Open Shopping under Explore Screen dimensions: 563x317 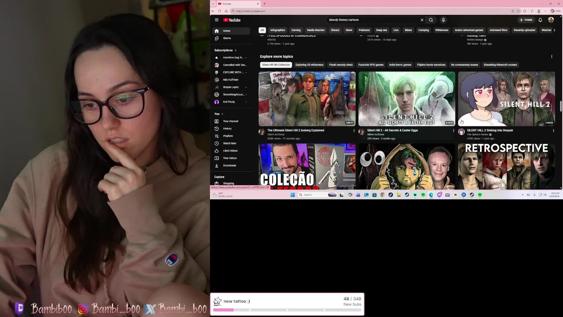(230, 183)
